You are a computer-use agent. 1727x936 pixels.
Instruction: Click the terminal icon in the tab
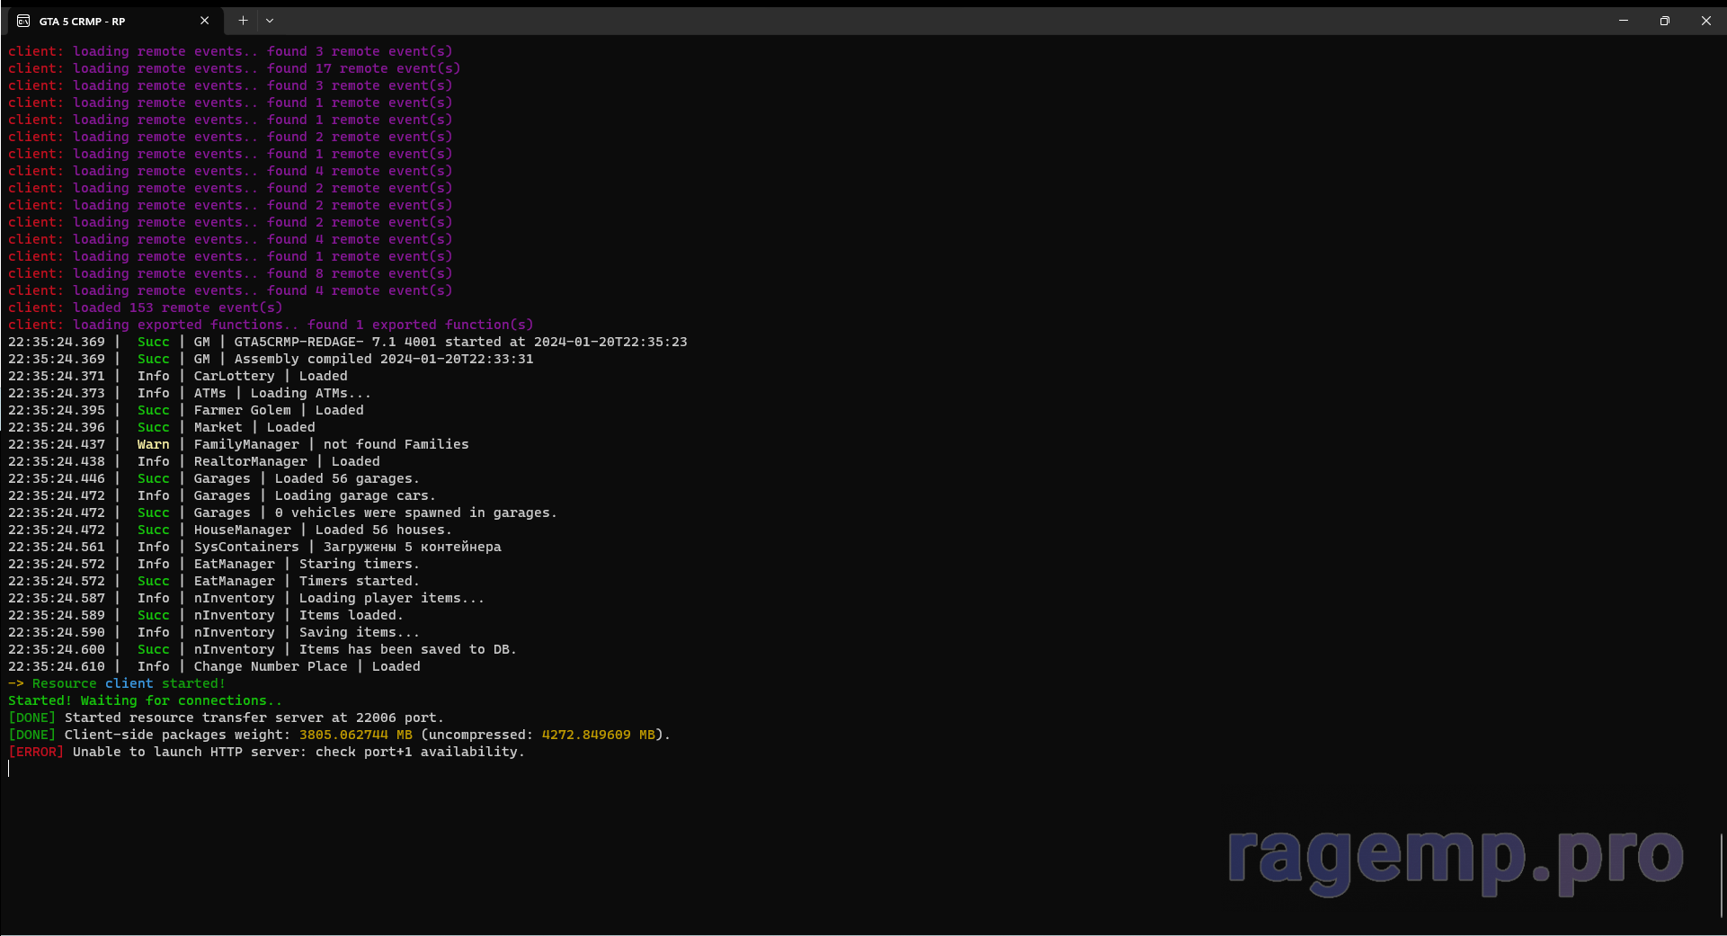[x=23, y=21]
